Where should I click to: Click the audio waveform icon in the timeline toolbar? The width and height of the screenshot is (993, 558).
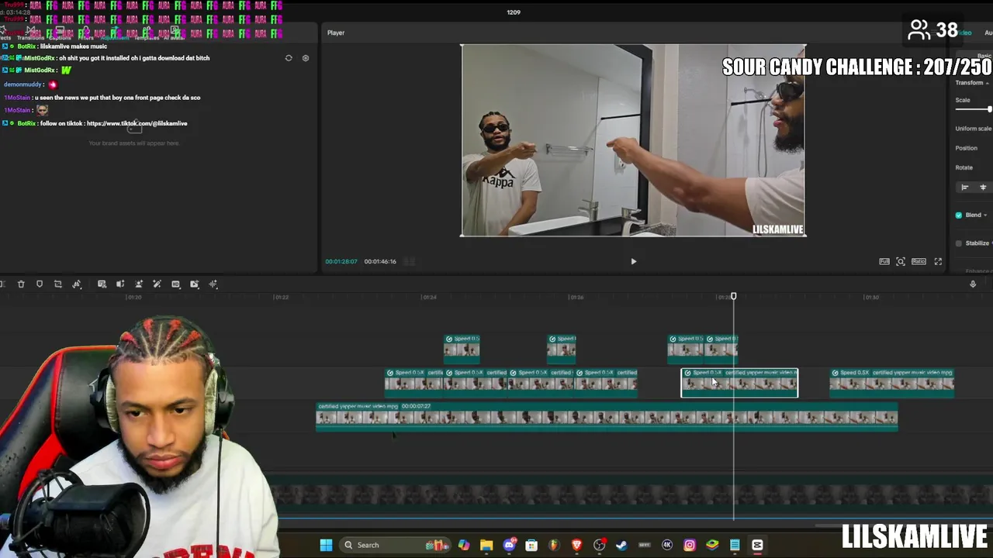coord(213,284)
